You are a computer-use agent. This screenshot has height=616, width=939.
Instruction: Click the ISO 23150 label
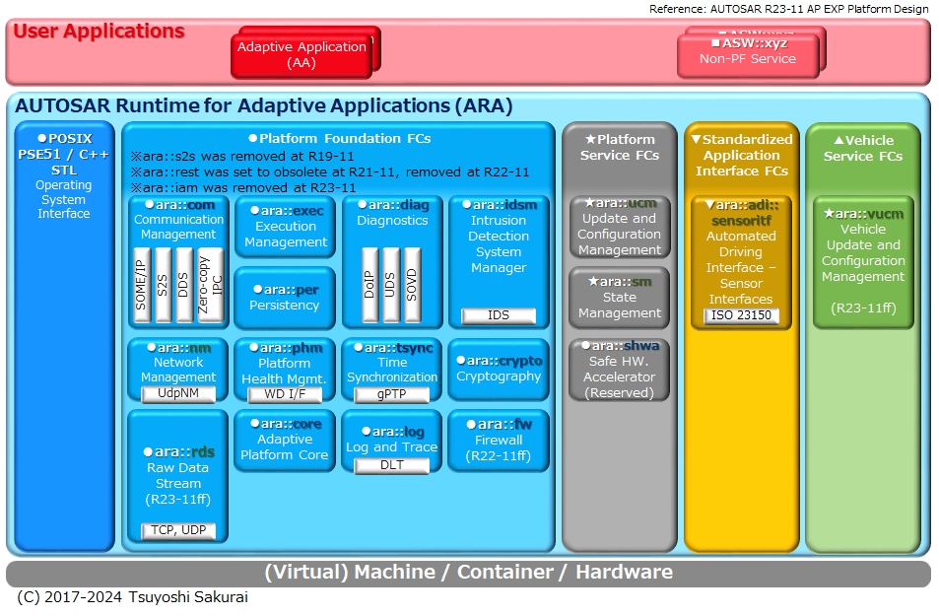[x=741, y=316]
